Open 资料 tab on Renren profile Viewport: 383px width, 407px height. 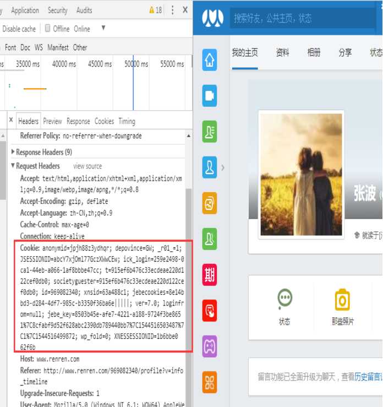282,53
